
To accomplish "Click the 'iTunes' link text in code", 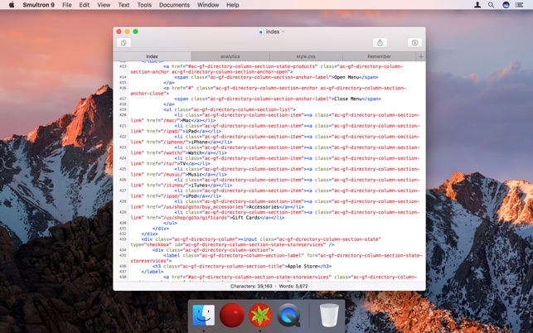I will coord(200,186).
